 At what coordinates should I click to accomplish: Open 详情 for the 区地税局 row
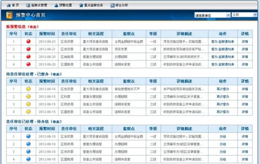click(245, 57)
